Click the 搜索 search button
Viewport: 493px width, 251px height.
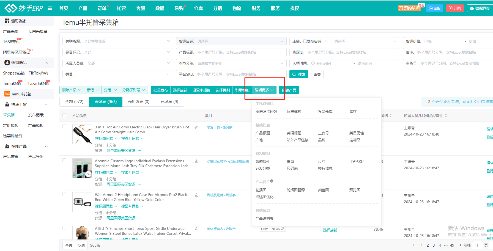[x=299, y=74]
